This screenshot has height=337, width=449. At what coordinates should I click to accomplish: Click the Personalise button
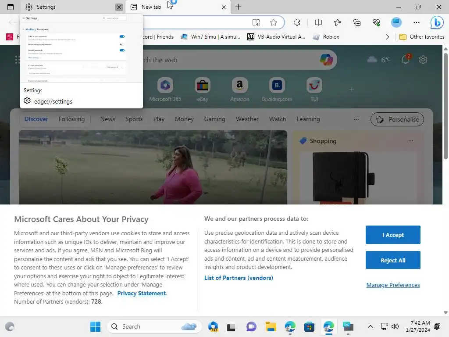[397, 119]
